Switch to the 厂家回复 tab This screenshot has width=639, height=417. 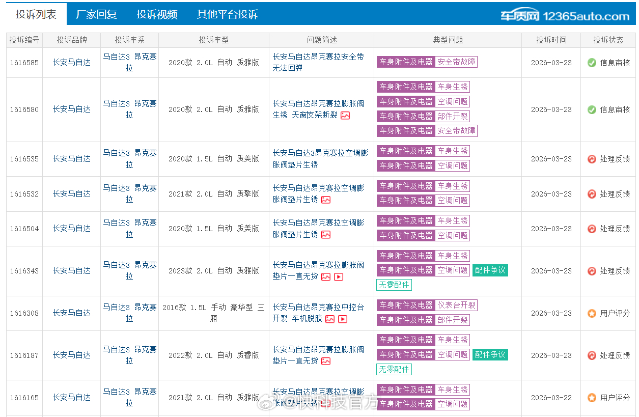(97, 14)
